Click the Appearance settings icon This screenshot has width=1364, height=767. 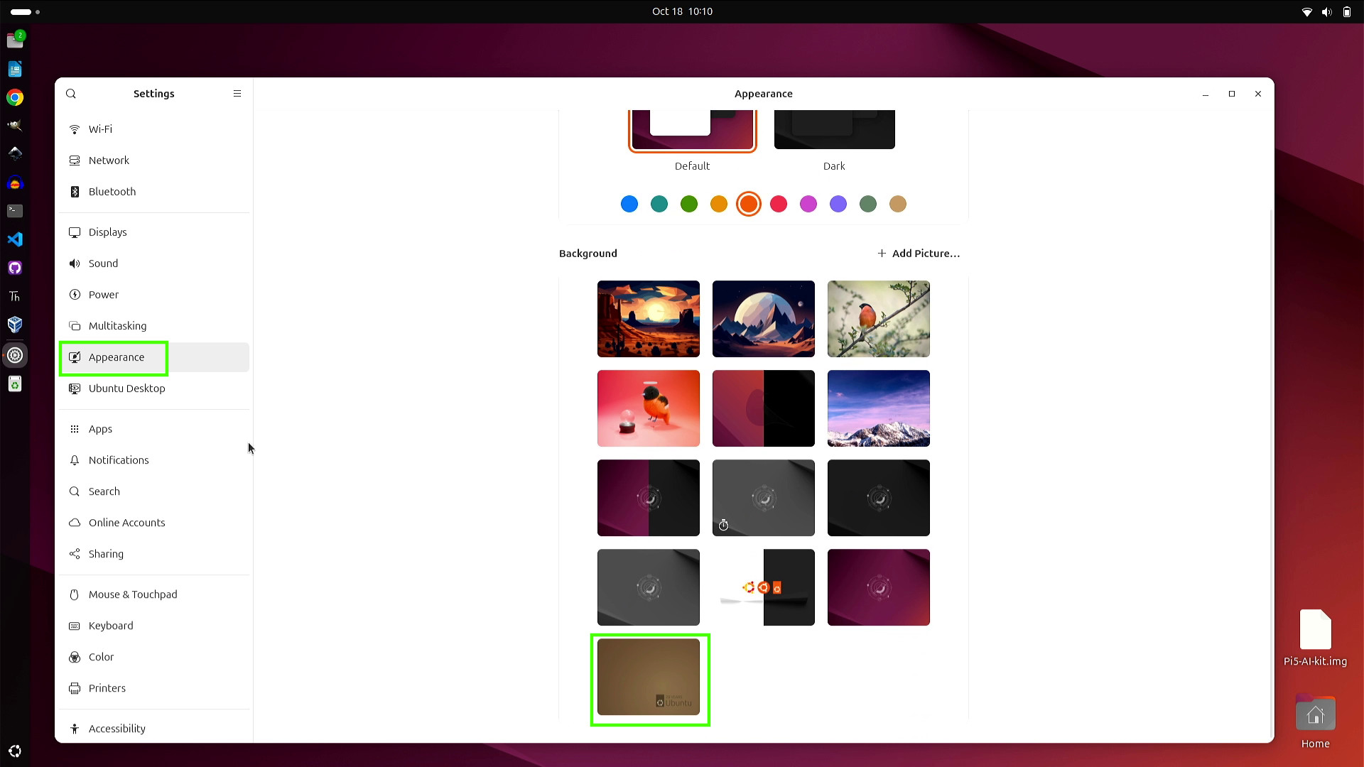coord(75,357)
